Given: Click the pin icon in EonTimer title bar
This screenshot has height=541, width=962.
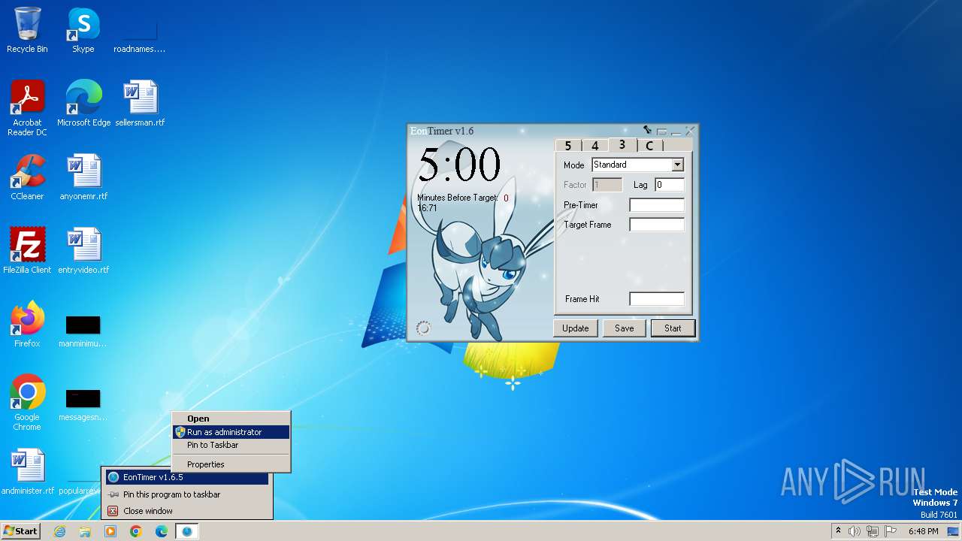Looking at the screenshot, I should 647,130.
